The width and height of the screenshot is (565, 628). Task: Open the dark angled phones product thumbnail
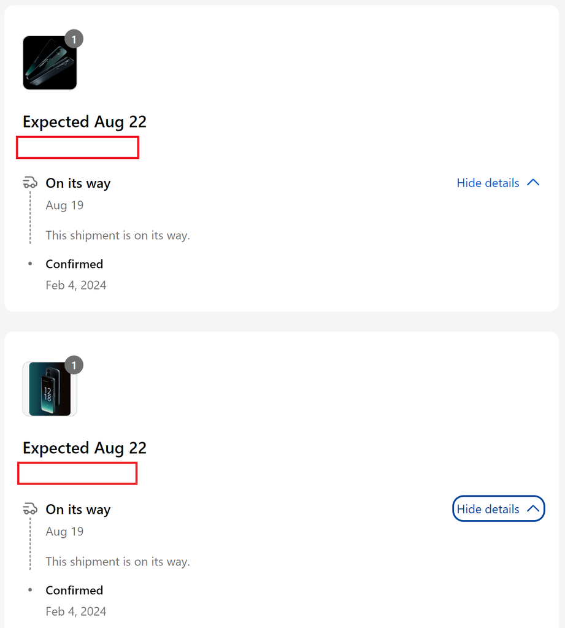coord(50,63)
